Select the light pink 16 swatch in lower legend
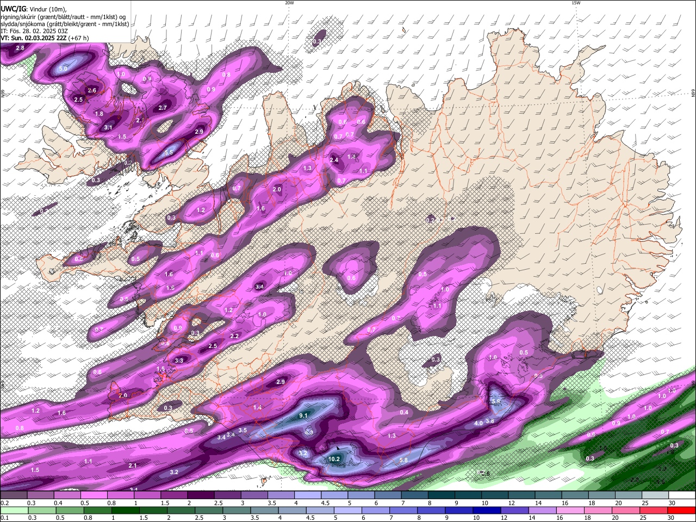696x522 pixels. 570,510
